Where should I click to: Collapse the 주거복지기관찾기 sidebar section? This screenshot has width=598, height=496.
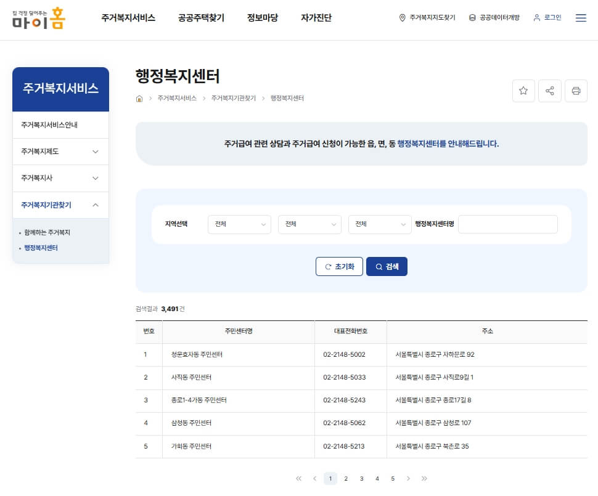coord(60,205)
